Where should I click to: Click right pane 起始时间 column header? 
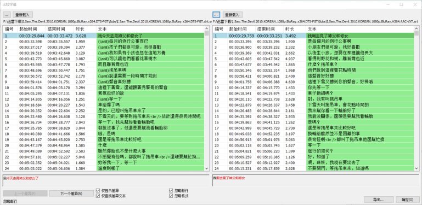click(x=241, y=29)
